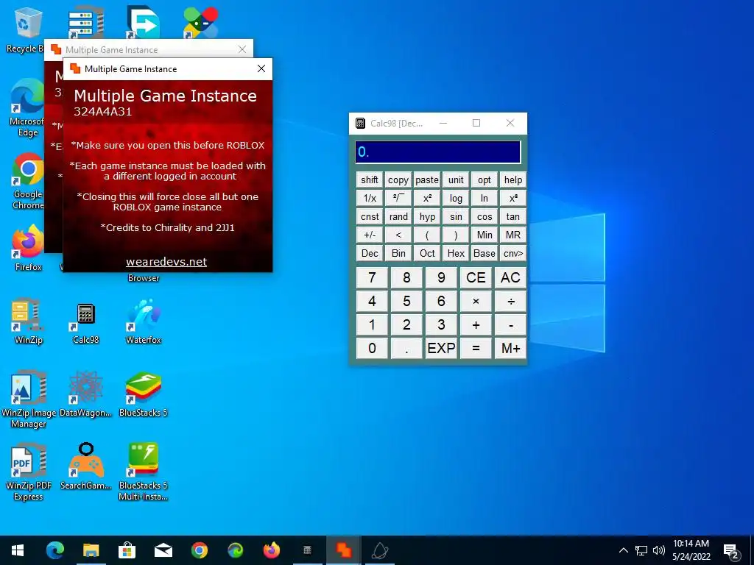Open WinZip desktop shortcut
The height and width of the screenshot is (565, 754).
(28, 321)
